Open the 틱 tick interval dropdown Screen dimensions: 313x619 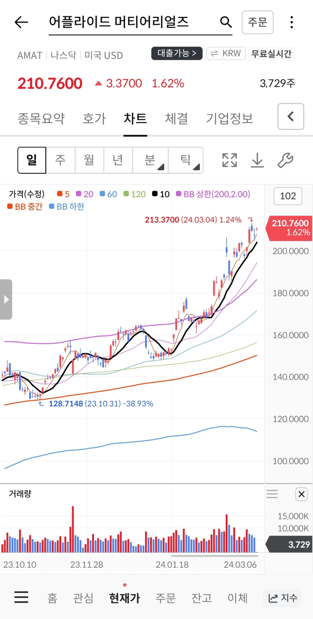[186, 160]
